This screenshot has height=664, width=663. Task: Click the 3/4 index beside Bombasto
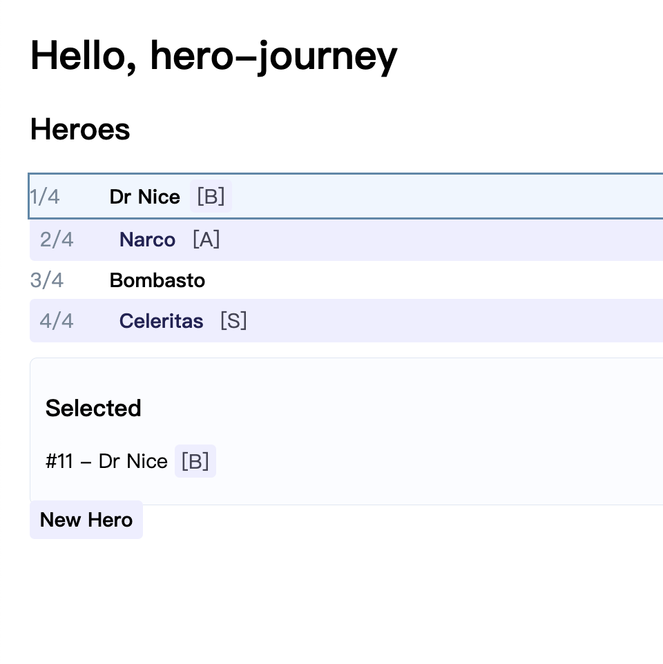47,280
